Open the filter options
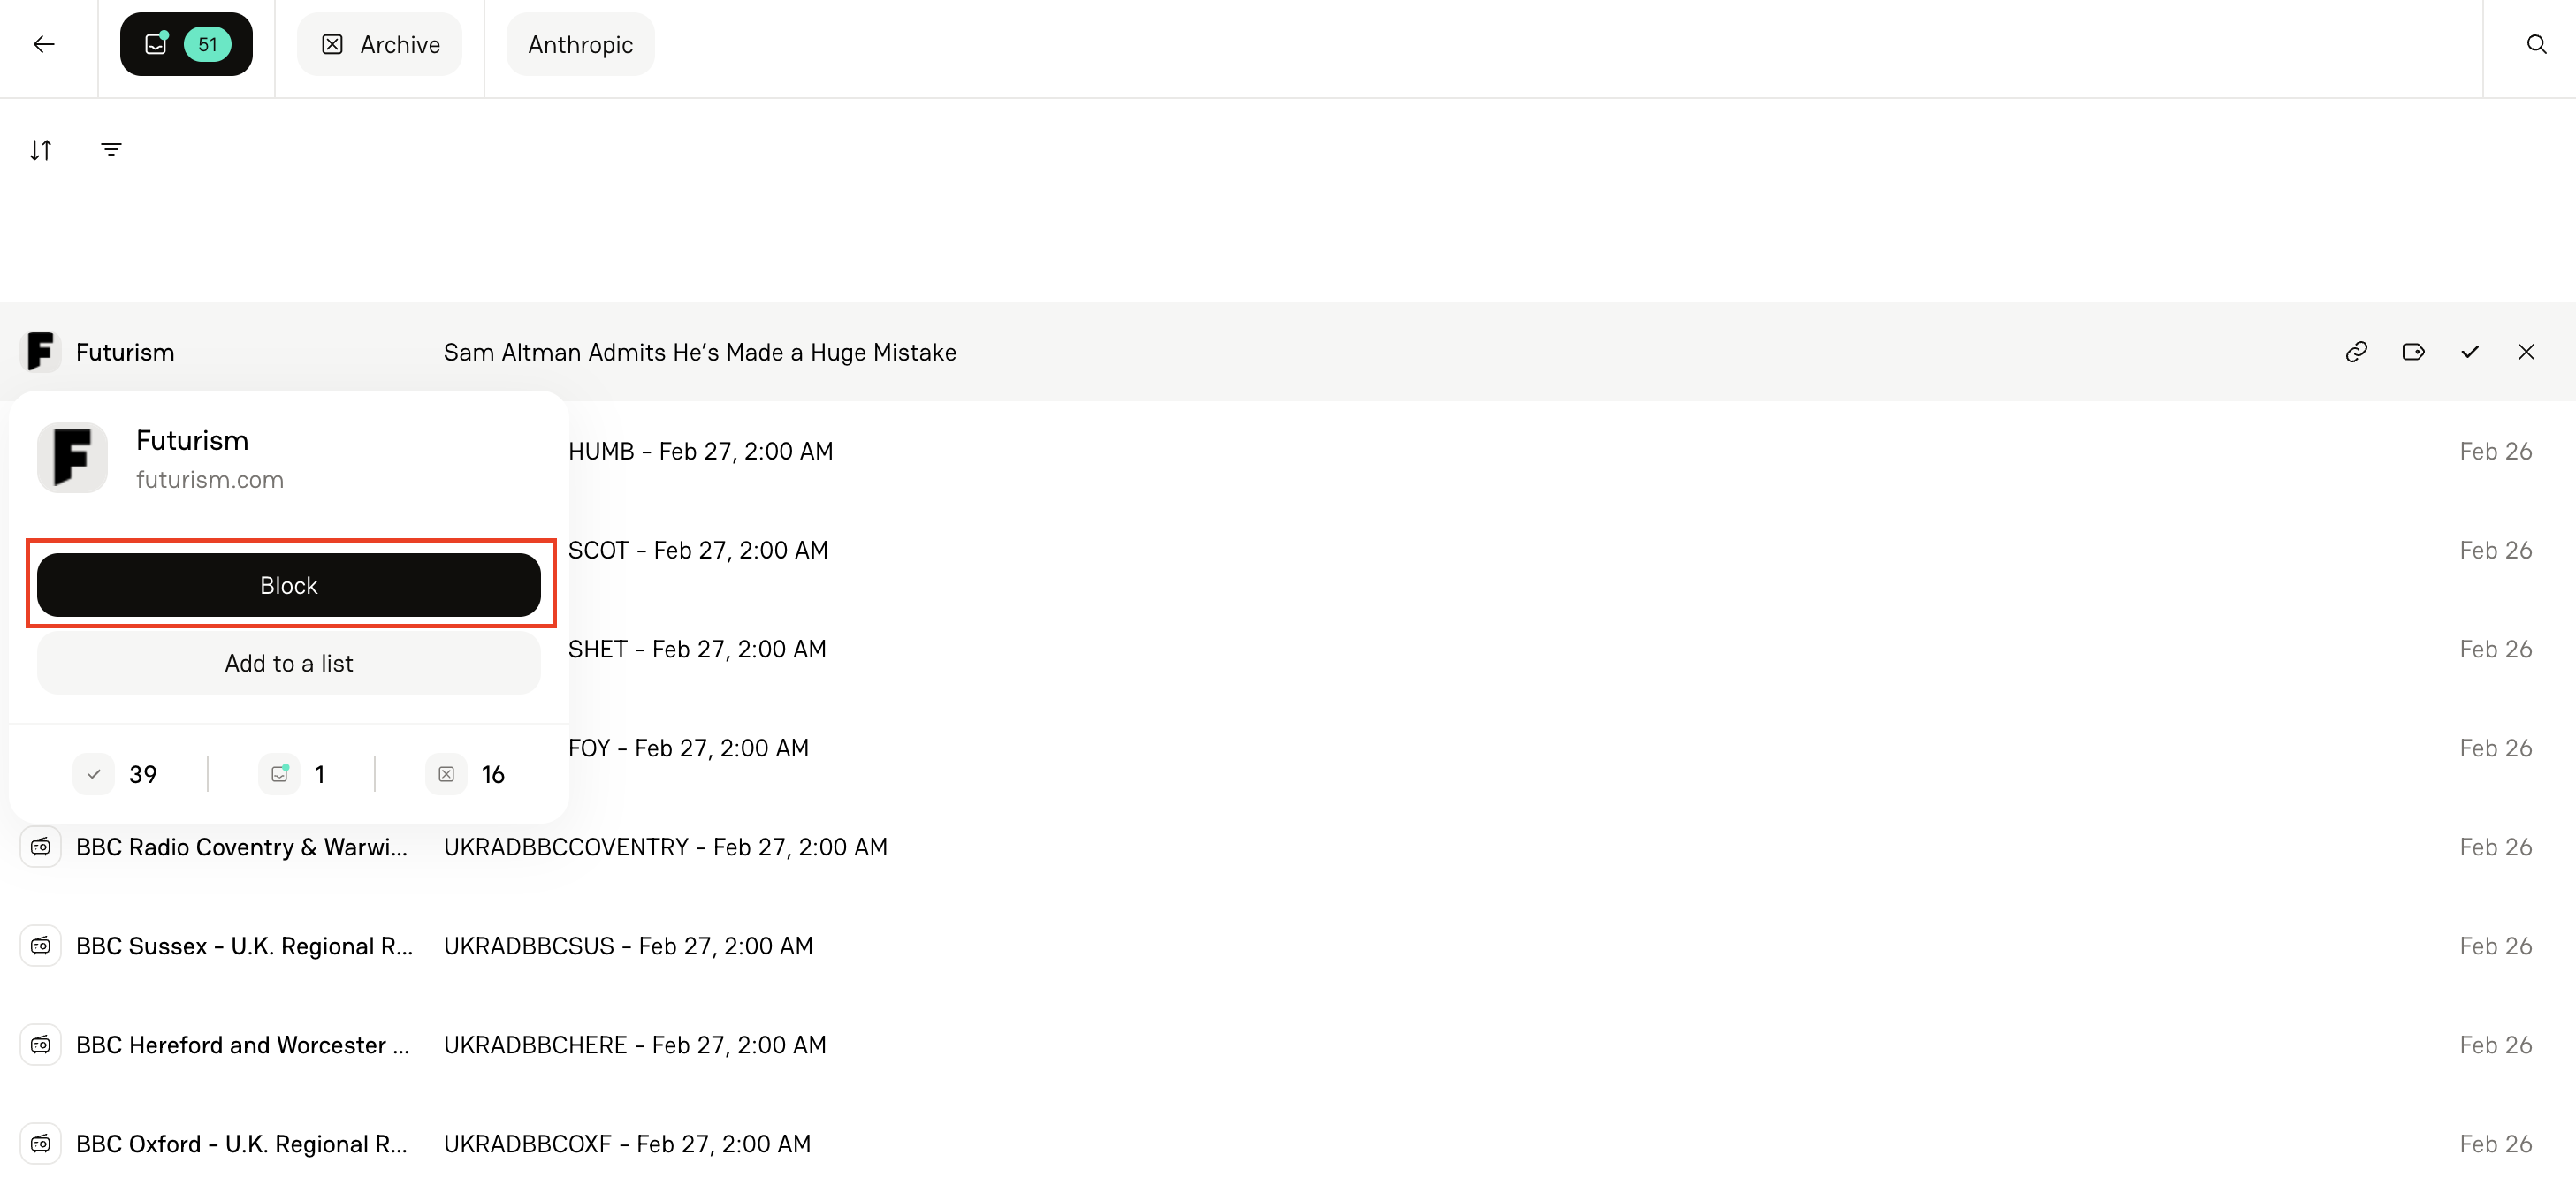Screen dimensions: 2576x1193 111,149
